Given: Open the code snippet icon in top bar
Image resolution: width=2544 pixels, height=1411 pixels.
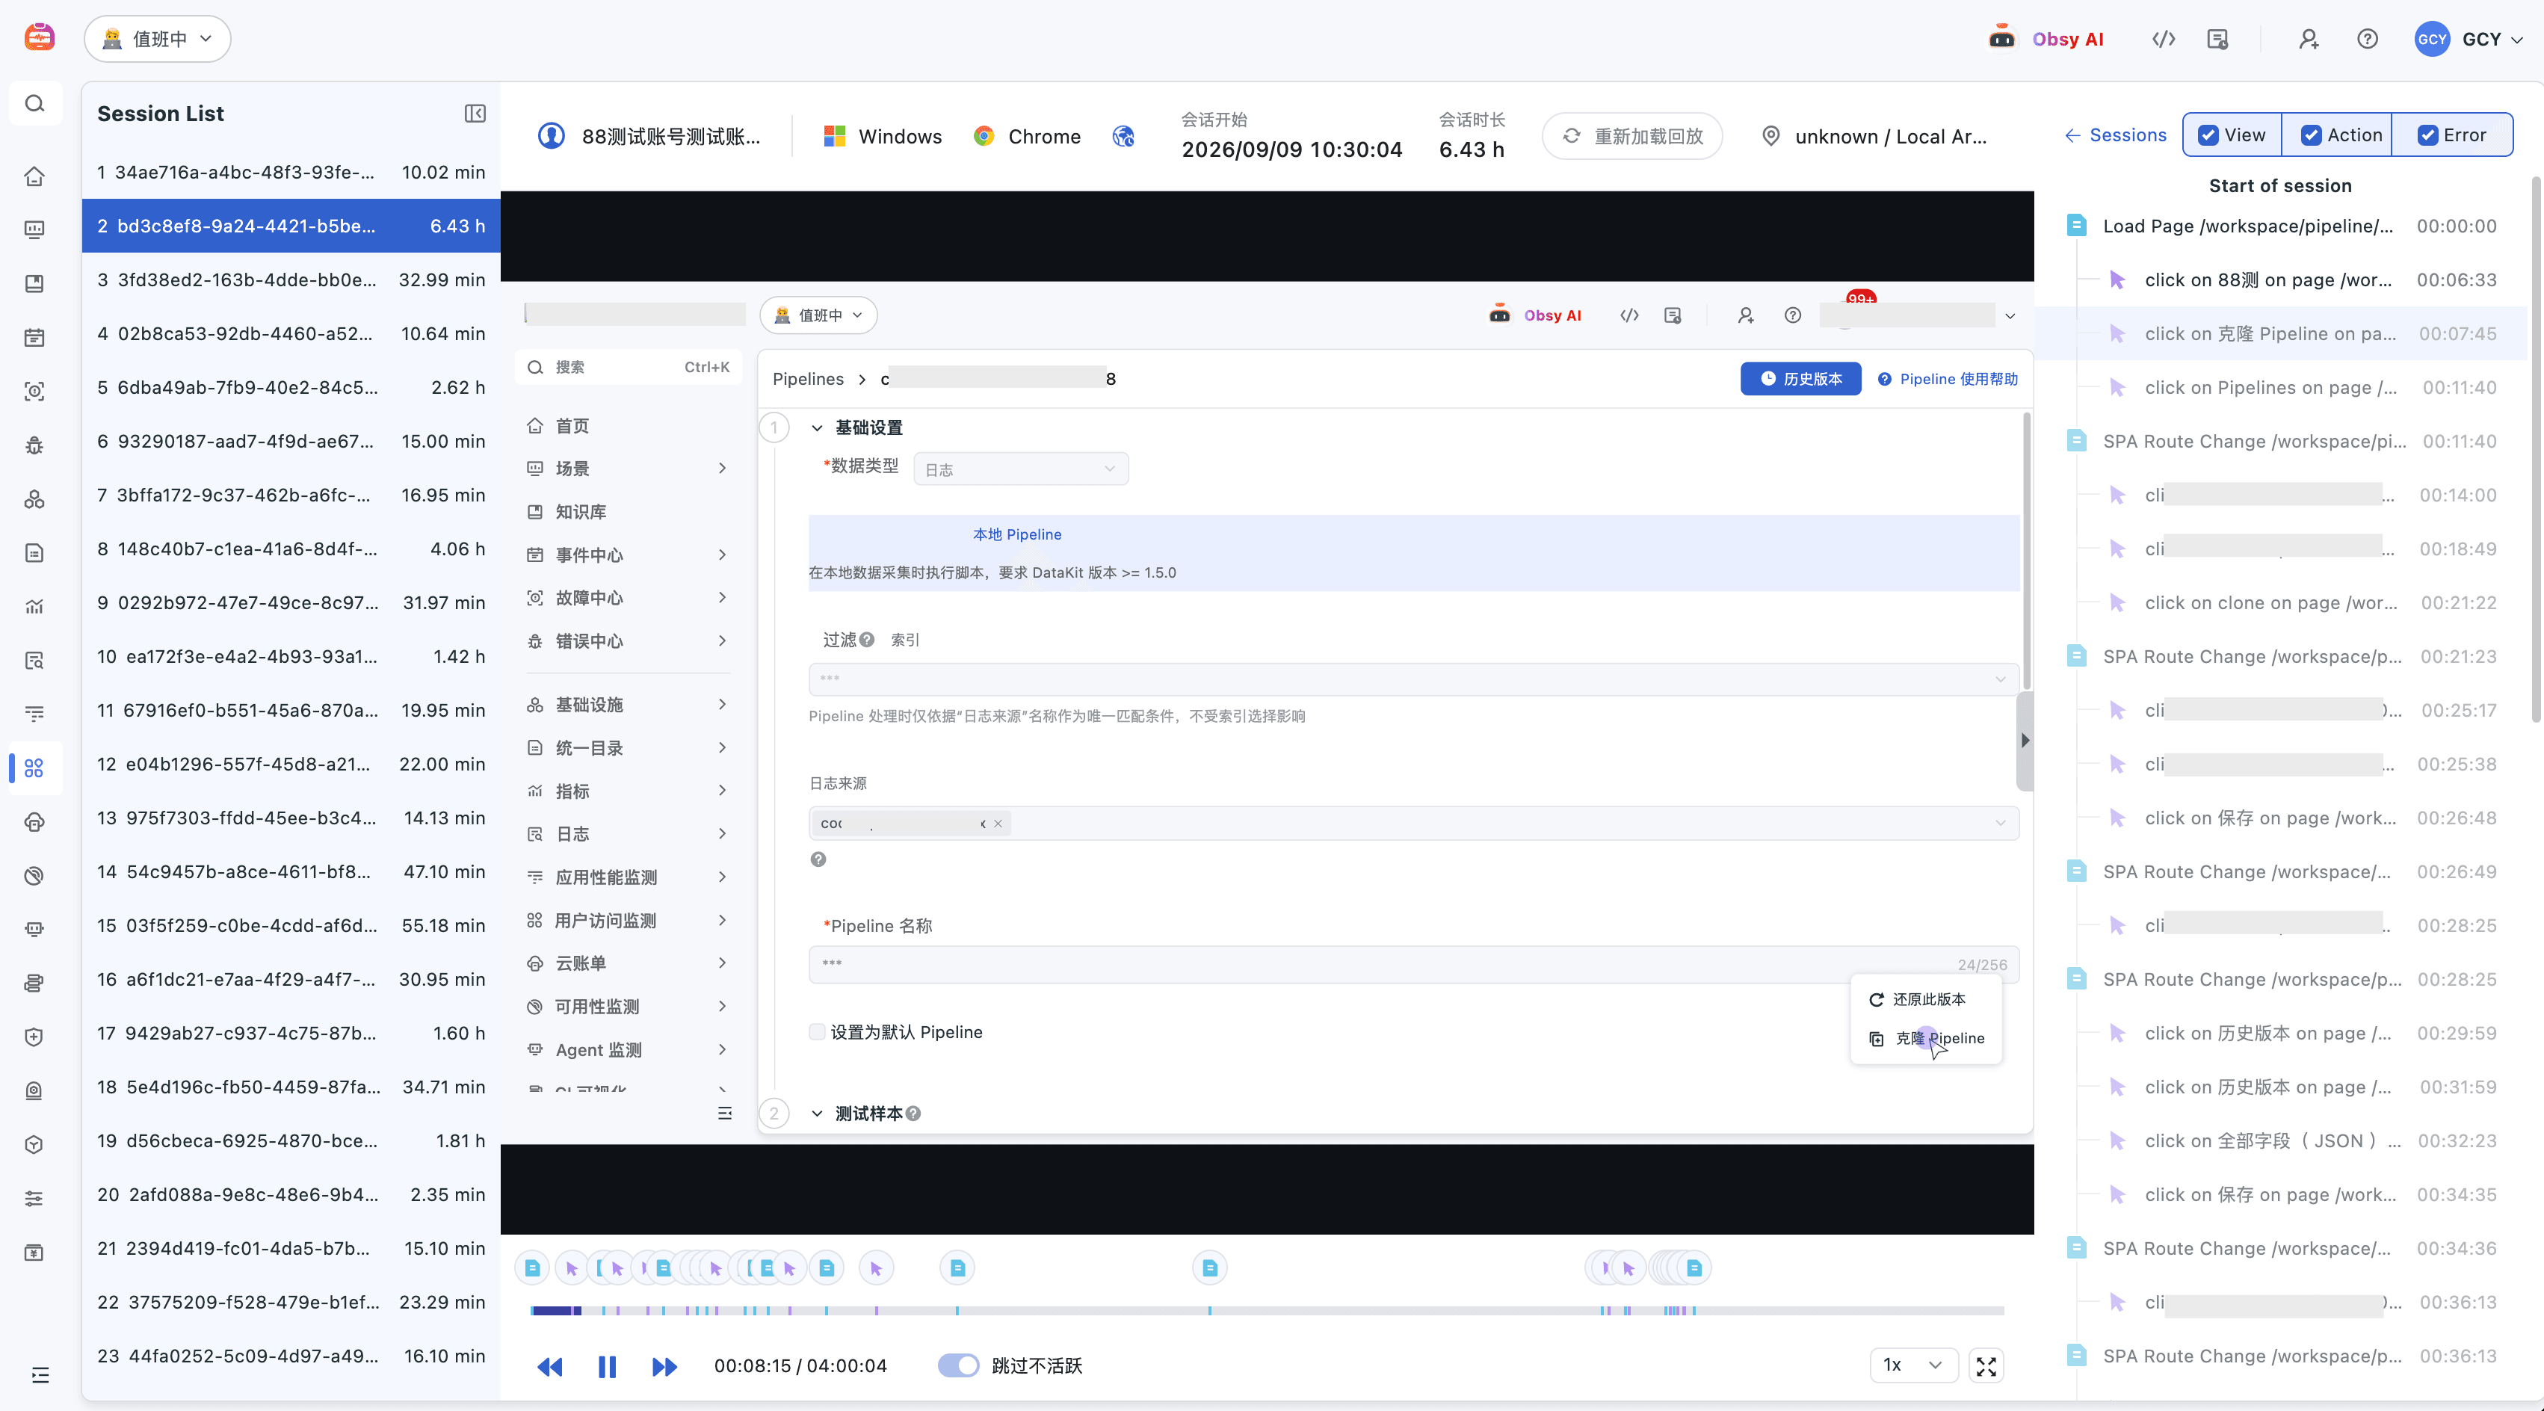Looking at the screenshot, I should pyautogui.click(x=2164, y=39).
